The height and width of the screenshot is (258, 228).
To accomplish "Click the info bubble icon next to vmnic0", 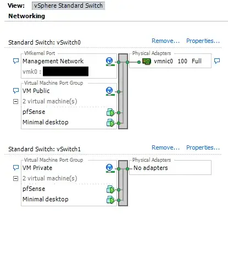I will click(x=217, y=61).
